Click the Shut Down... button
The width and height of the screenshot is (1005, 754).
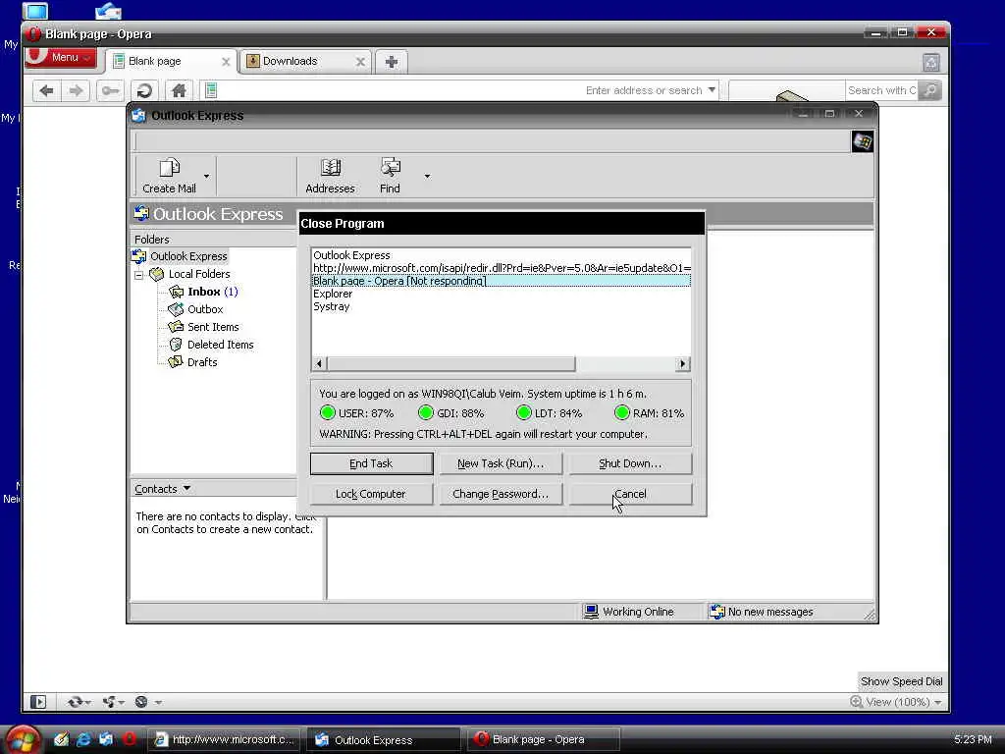click(630, 463)
